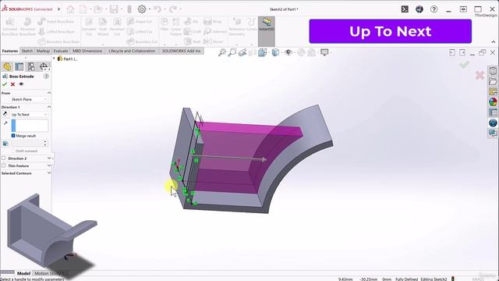The width and height of the screenshot is (499, 281).
Task: Select the Revolved Cut tool
Action: click(117, 27)
